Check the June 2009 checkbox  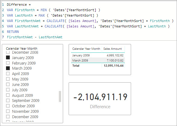tap(8, 84)
